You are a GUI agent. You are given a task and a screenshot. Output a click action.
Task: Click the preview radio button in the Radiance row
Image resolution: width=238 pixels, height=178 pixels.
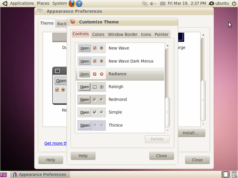[101, 74]
